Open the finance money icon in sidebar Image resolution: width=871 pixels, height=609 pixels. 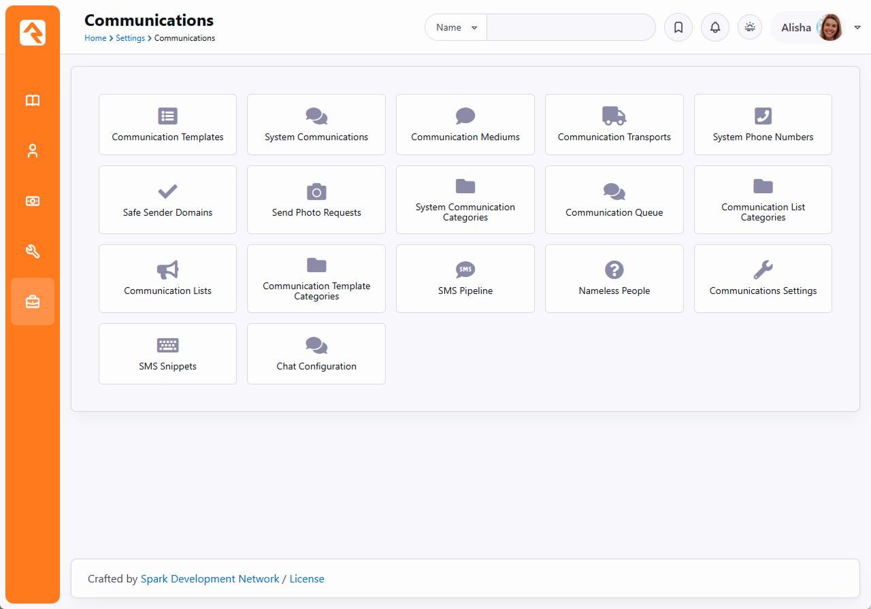coord(33,201)
